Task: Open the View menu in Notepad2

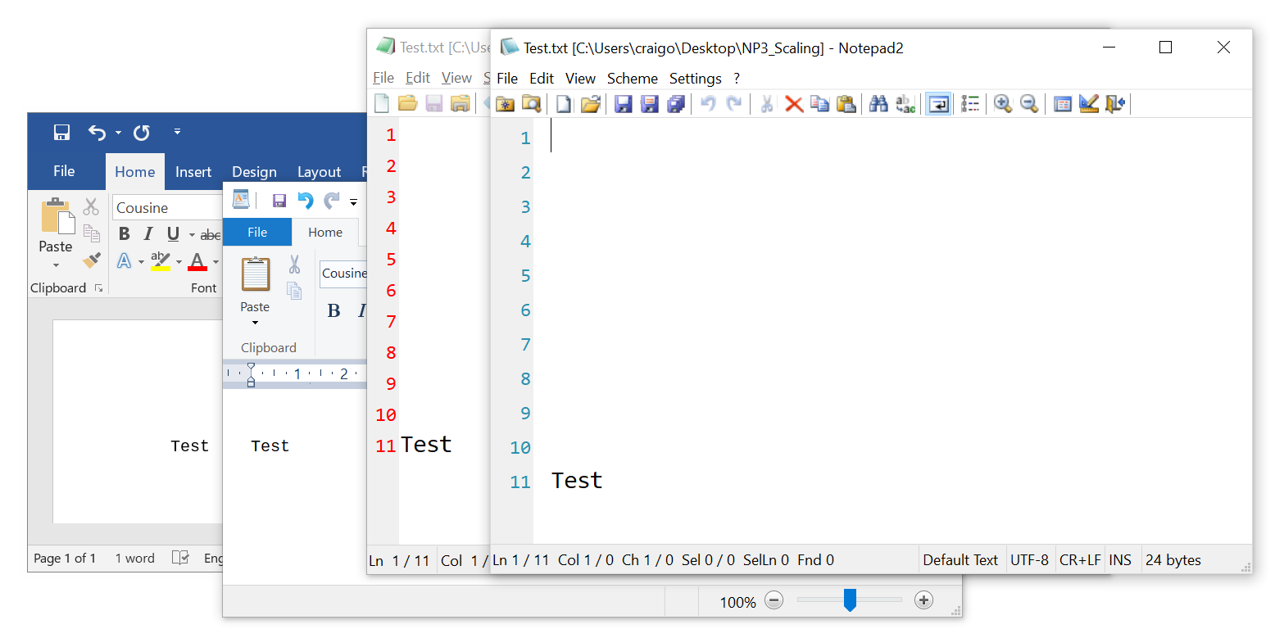Action: pyautogui.click(x=580, y=79)
